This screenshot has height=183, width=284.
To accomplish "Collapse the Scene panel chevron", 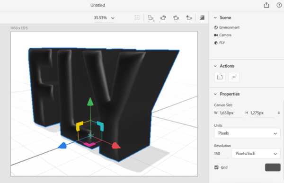I will coord(215,18).
